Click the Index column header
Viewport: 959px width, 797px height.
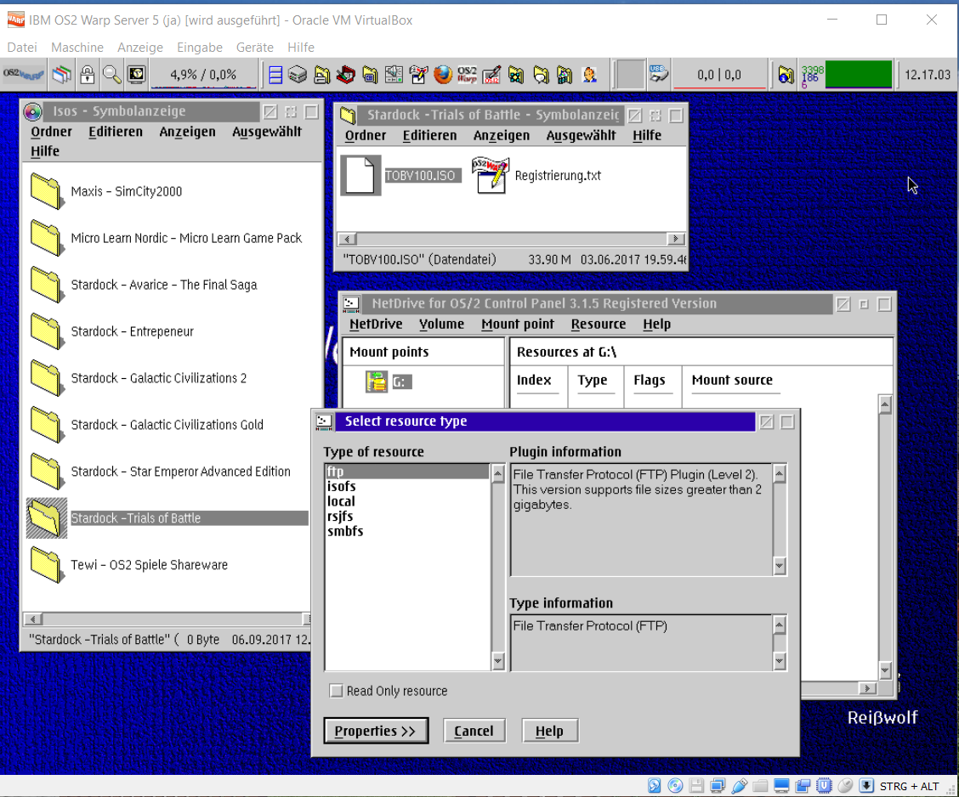pos(534,380)
